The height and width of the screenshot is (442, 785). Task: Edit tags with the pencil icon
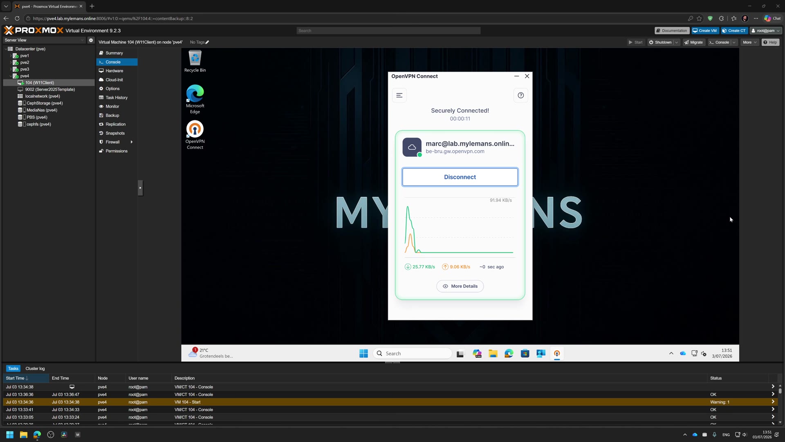point(207,42)
